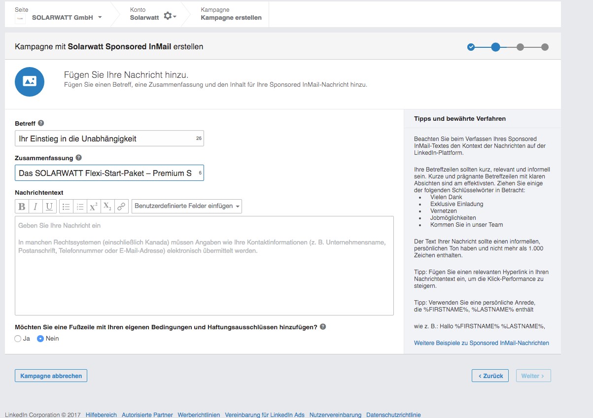The image size is (593, 418).
Task: Open Weitere Beispiele zu Sponsored InMail-Nachrichten link
Action: tap(482, 343)
